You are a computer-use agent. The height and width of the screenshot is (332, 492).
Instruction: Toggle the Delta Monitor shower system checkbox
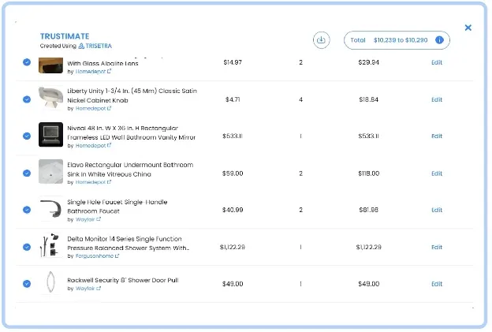(x=27, y=247)
